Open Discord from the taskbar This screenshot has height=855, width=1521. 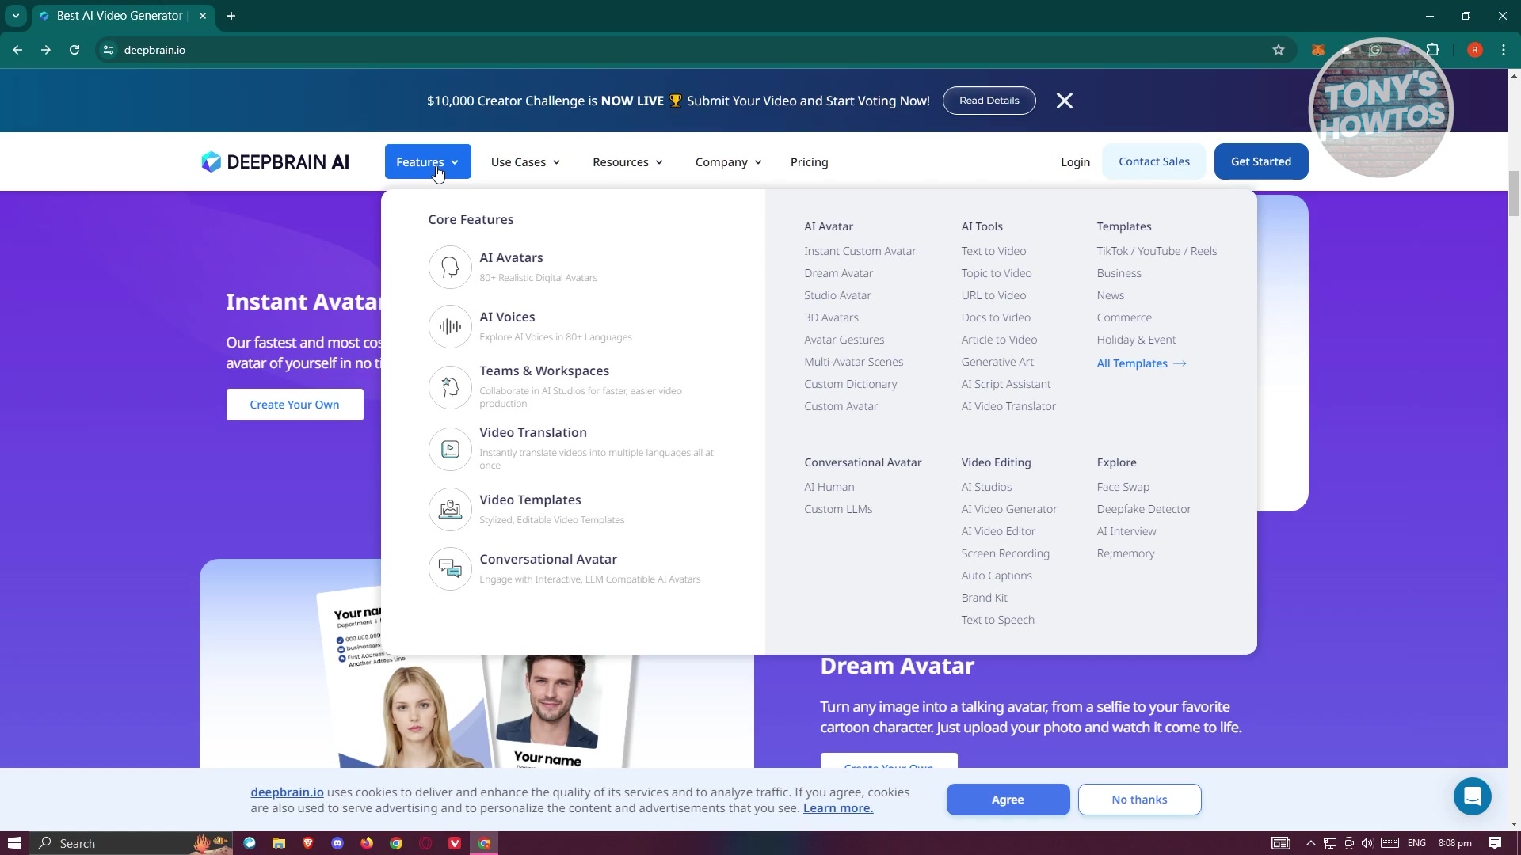click(337, 843)
